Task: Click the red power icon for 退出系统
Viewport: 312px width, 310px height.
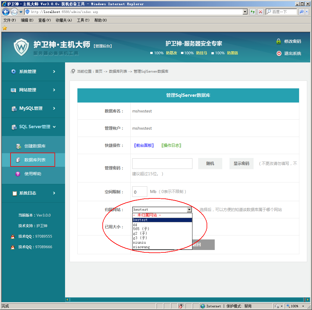Action: pos(279,53)
